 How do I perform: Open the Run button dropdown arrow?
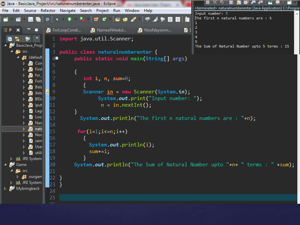click(75, 19)
